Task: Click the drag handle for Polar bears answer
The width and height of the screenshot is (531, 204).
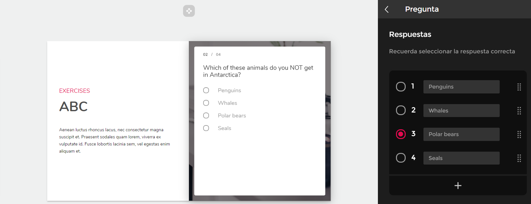Action: click(x=519, y=134)
